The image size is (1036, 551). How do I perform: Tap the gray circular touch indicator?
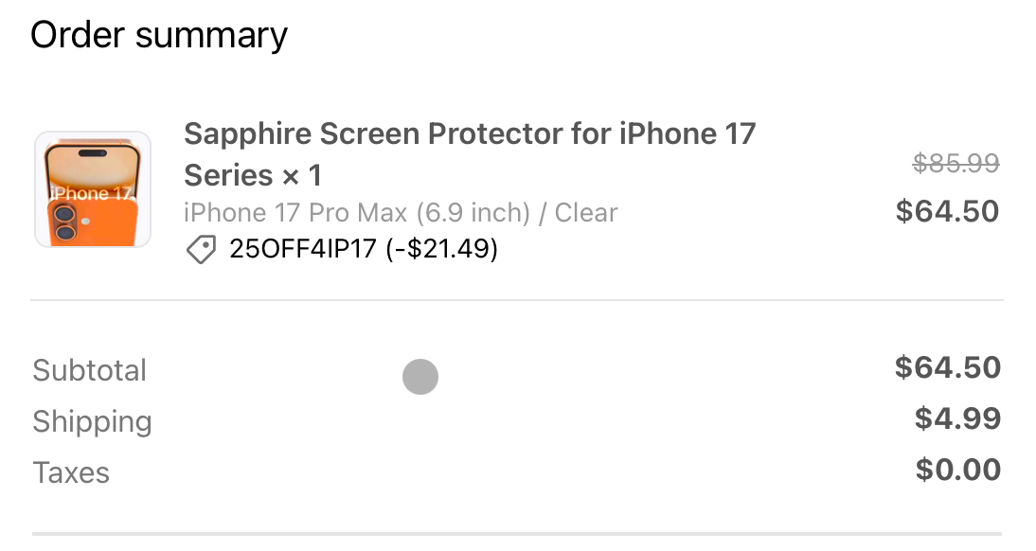pos(420,377)
